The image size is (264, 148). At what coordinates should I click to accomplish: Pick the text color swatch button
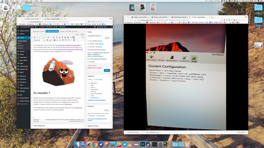tap(50, 40)
